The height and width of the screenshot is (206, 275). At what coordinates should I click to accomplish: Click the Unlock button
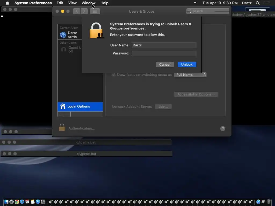[x=187, y=64]
